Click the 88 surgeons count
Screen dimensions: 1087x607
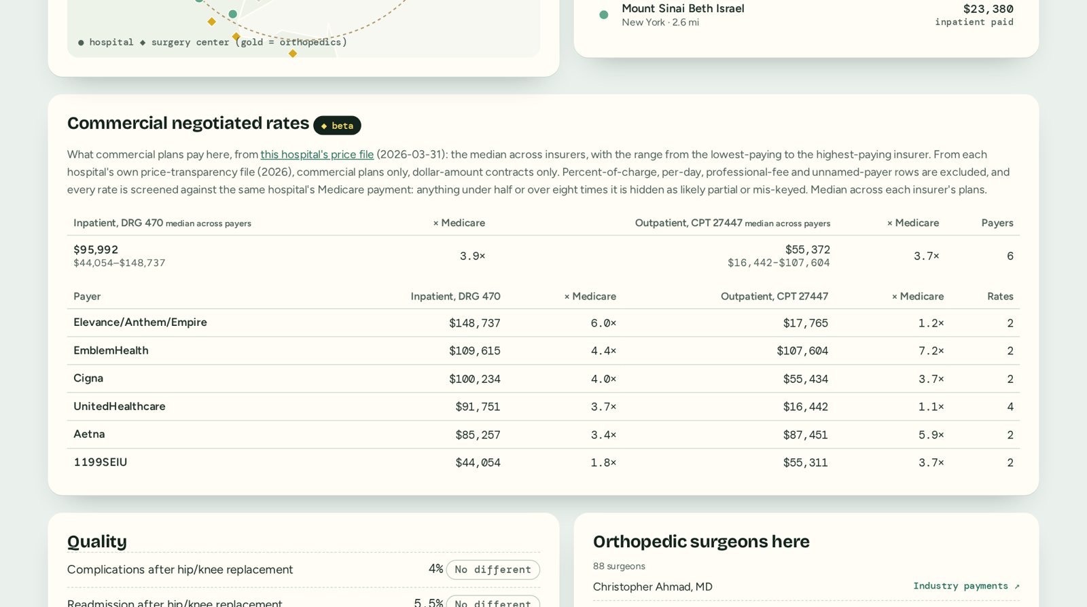[x=619, y=566]
